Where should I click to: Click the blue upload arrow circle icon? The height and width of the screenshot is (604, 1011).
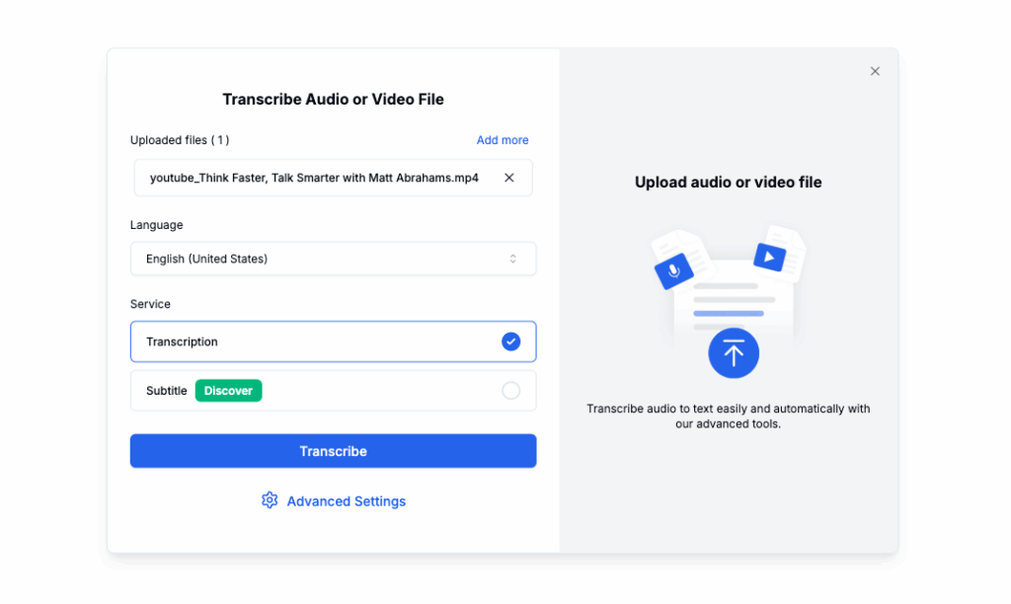coord(733,353)
